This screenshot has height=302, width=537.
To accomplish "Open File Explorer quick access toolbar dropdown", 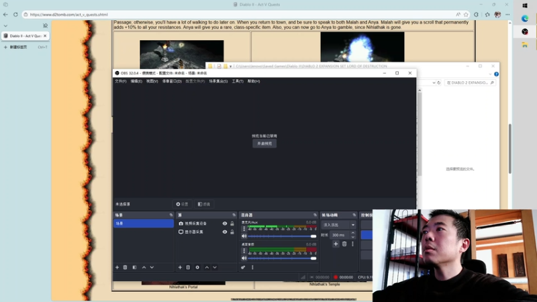I will click(x=230, y=66).
